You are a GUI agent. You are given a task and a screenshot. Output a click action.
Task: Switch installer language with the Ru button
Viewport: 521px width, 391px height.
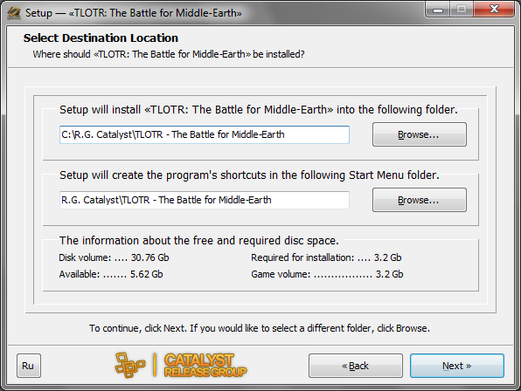tap(29, 366)
